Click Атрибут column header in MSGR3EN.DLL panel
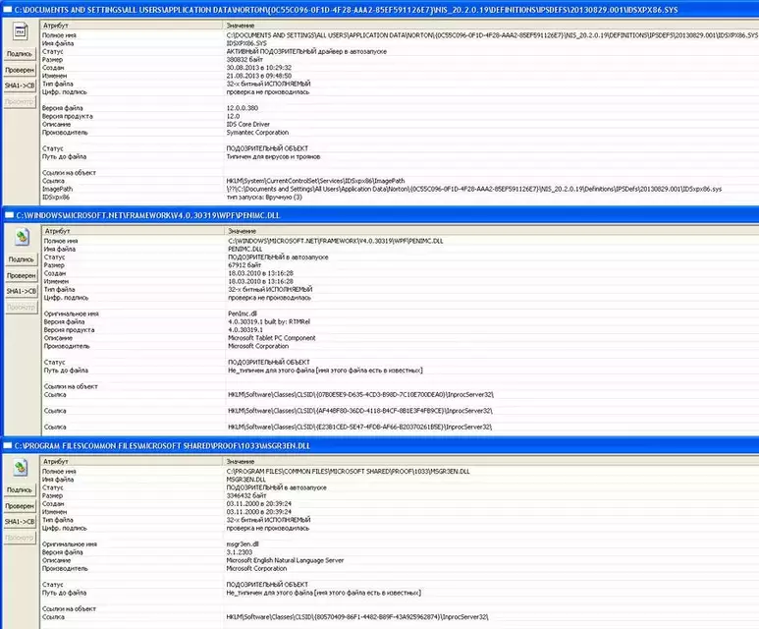The width and height of the screenshot is (759, 629). 132,461
